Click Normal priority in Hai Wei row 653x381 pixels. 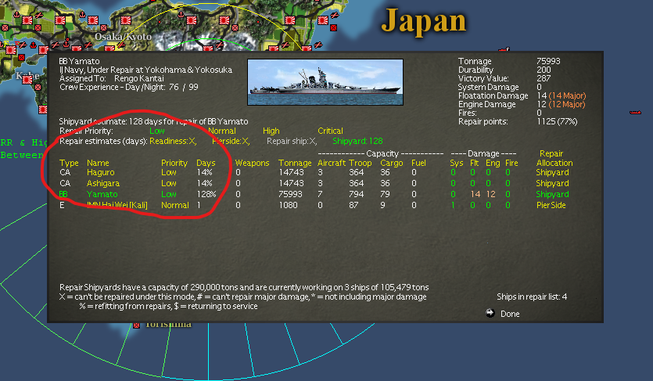[175, 205]
